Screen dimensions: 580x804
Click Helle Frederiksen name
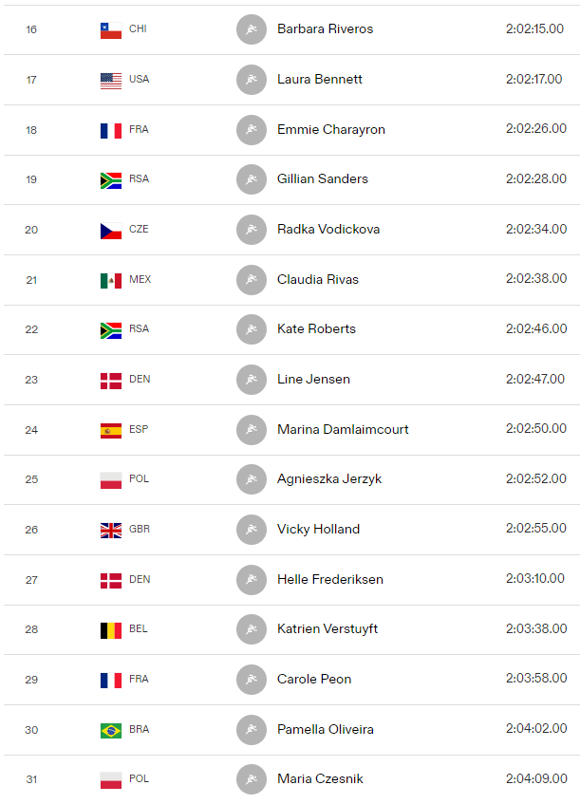tap(330, 579)
